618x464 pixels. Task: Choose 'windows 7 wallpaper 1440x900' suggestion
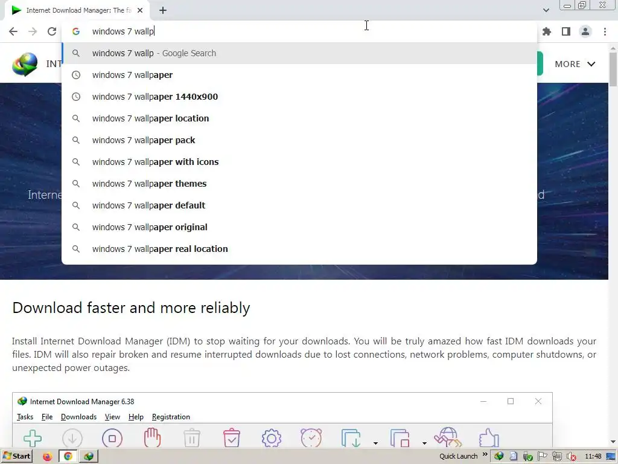(x=299, y=97)
